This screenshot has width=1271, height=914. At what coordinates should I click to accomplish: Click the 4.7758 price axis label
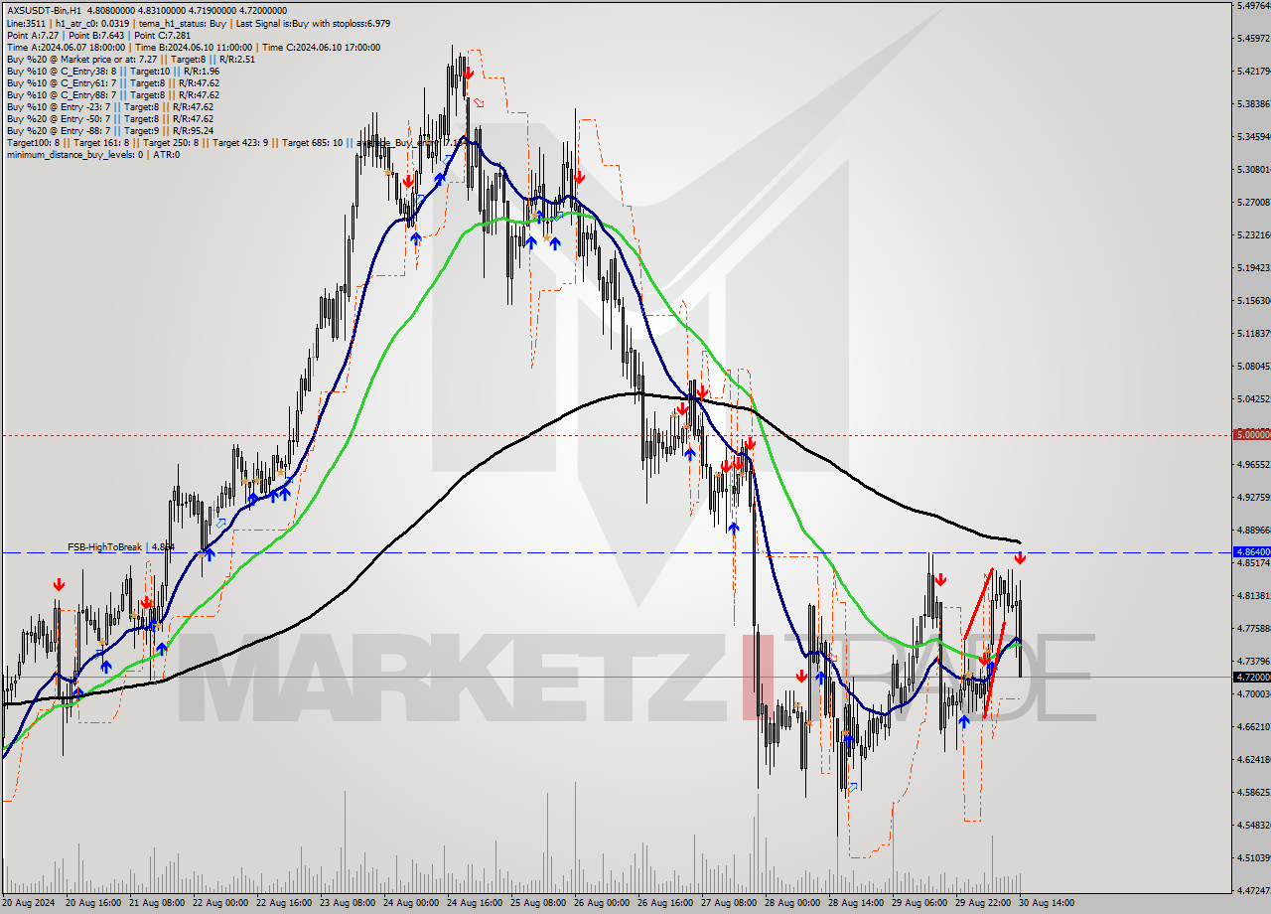click(x=1253, y=629)
